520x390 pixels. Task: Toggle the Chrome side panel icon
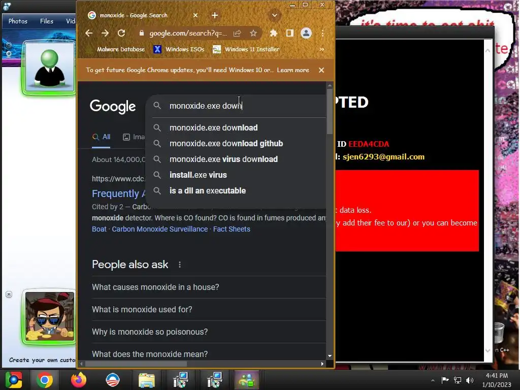click(290, 33)
